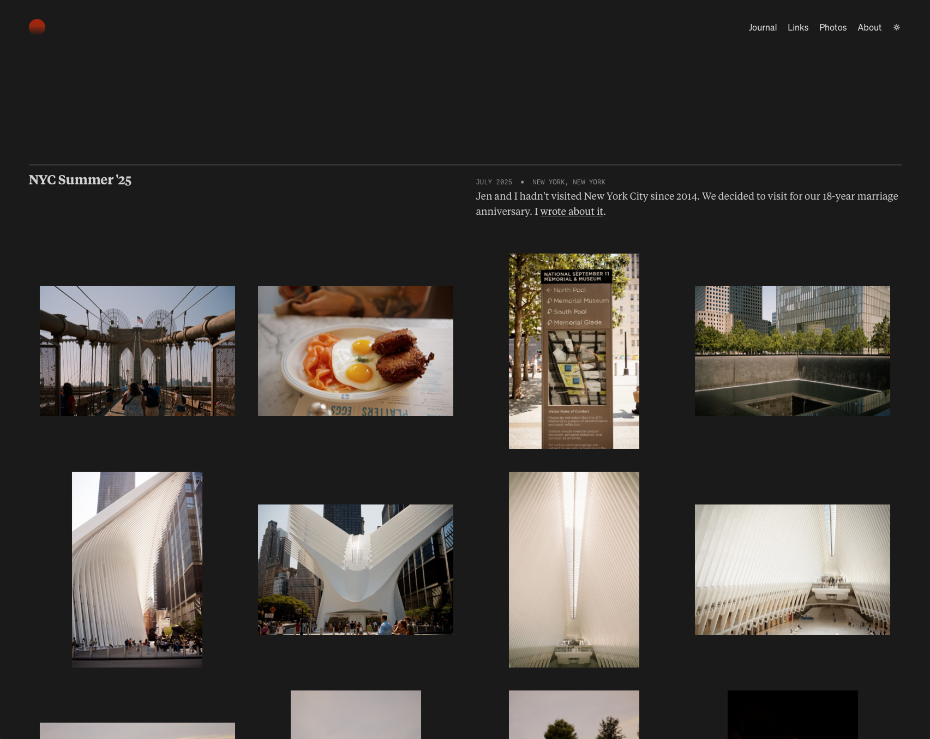Open the vertical Oculus exterior ribs photo

(137, 569)
